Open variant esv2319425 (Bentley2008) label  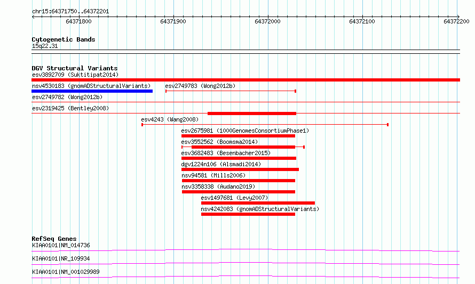tap(70, 108)
